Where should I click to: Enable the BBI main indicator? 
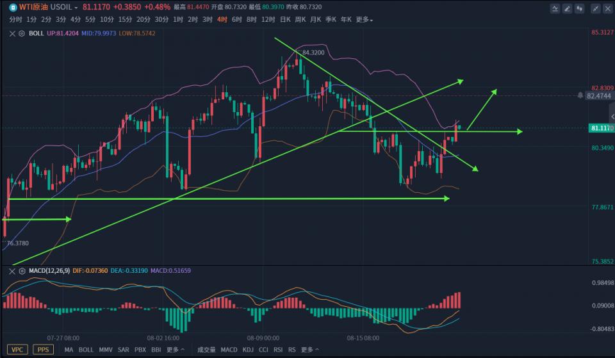[156, 350]
